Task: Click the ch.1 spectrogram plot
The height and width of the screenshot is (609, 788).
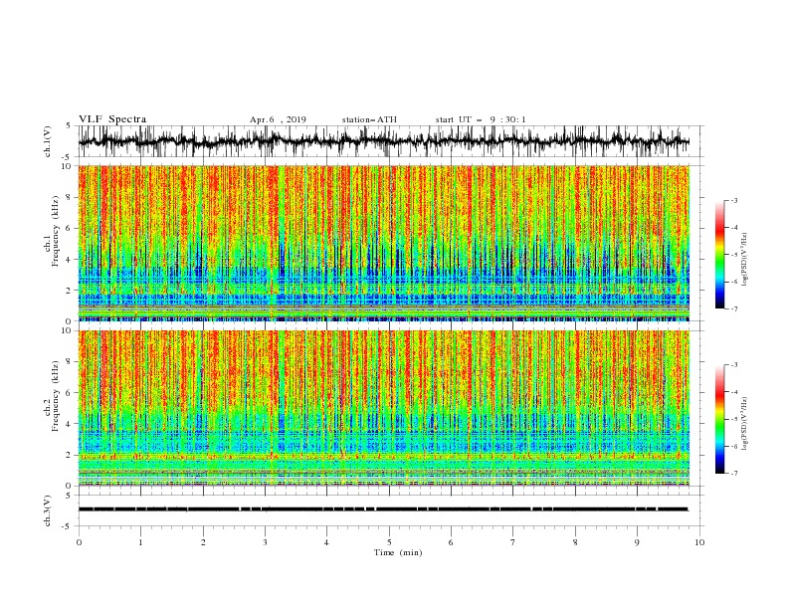Action: (384, 243)
